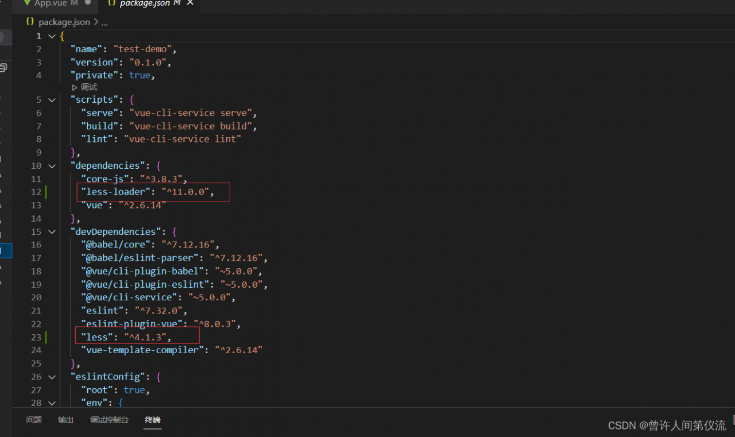The width and height of the screenshot is (735, 437).
Task: Select the 终端 (Terminal) panel tab
Action: coord(153,420)
